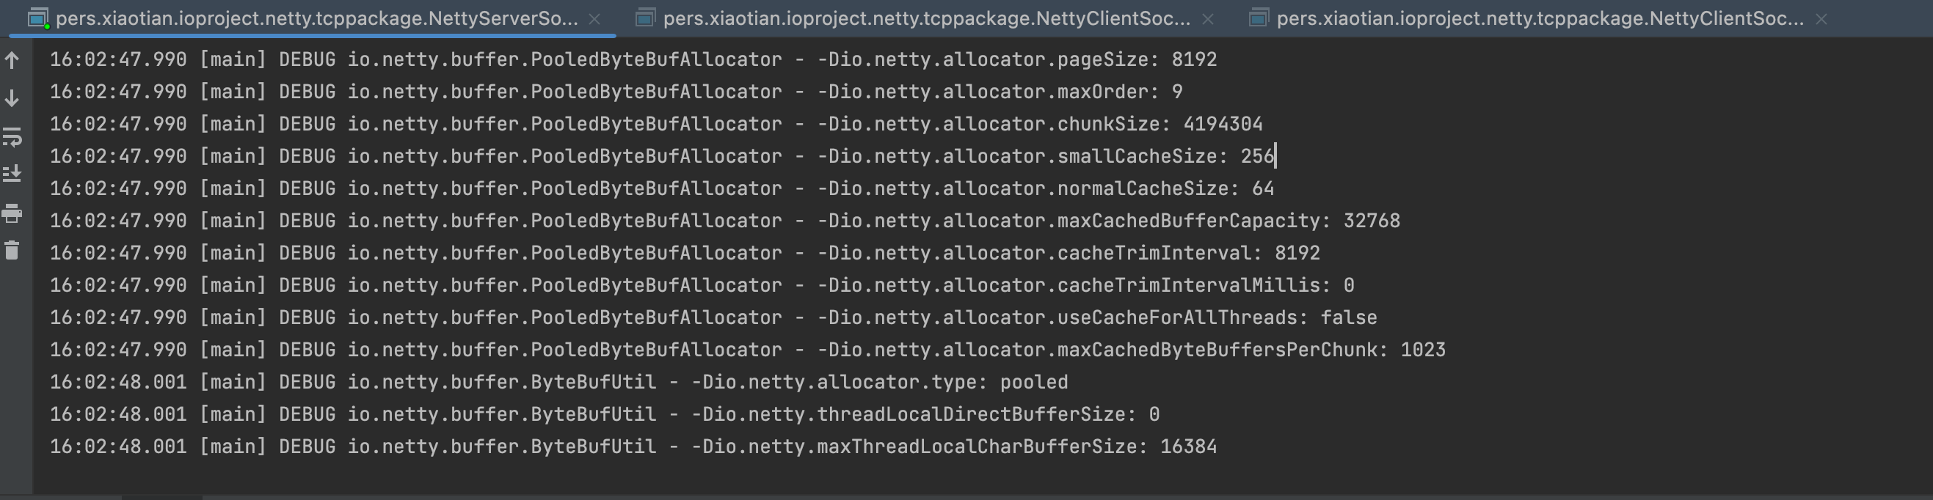Place cursor on the pageSize: 8192 log line
The image size is (1933, 500).
[633, 59]
